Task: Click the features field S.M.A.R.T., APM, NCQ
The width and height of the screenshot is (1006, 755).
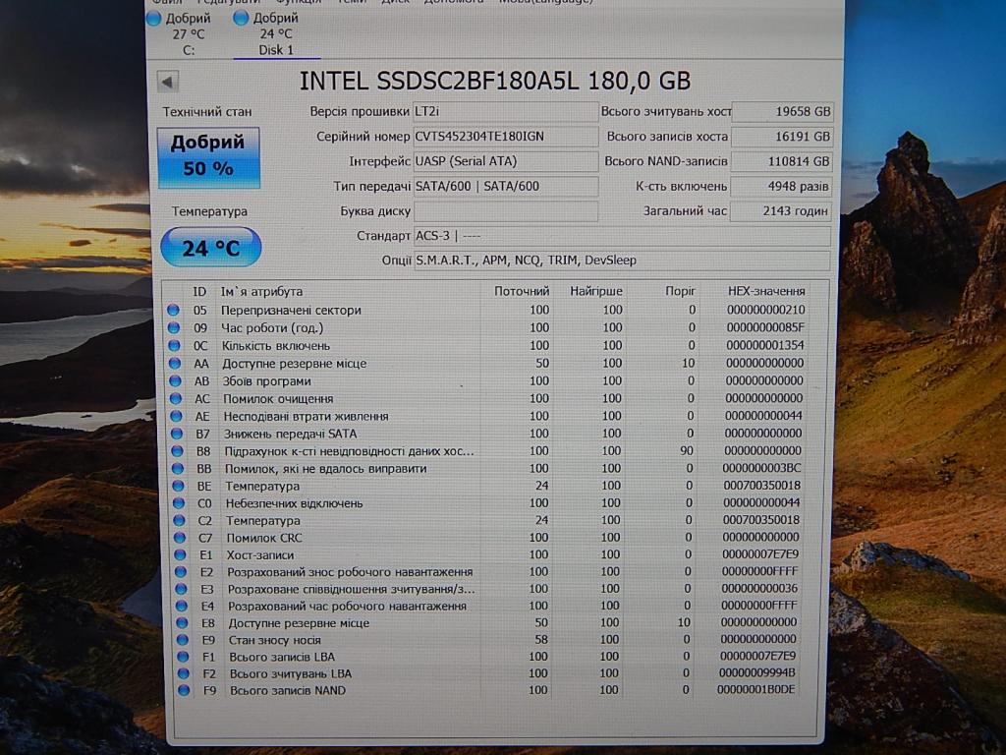Action: 622,260
